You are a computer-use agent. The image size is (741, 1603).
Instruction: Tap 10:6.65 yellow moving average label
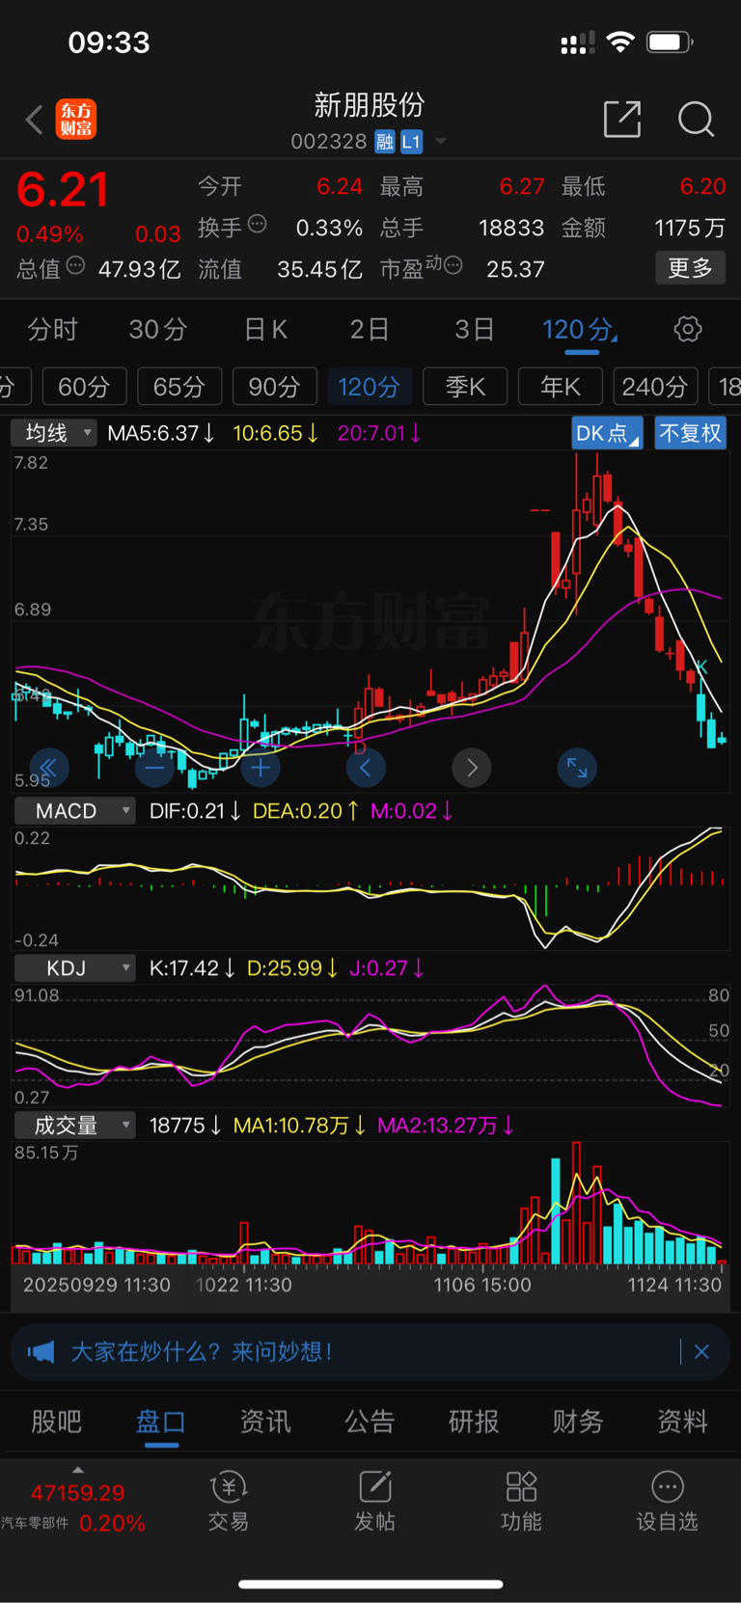pyautogui.click(x=276, y=434)
